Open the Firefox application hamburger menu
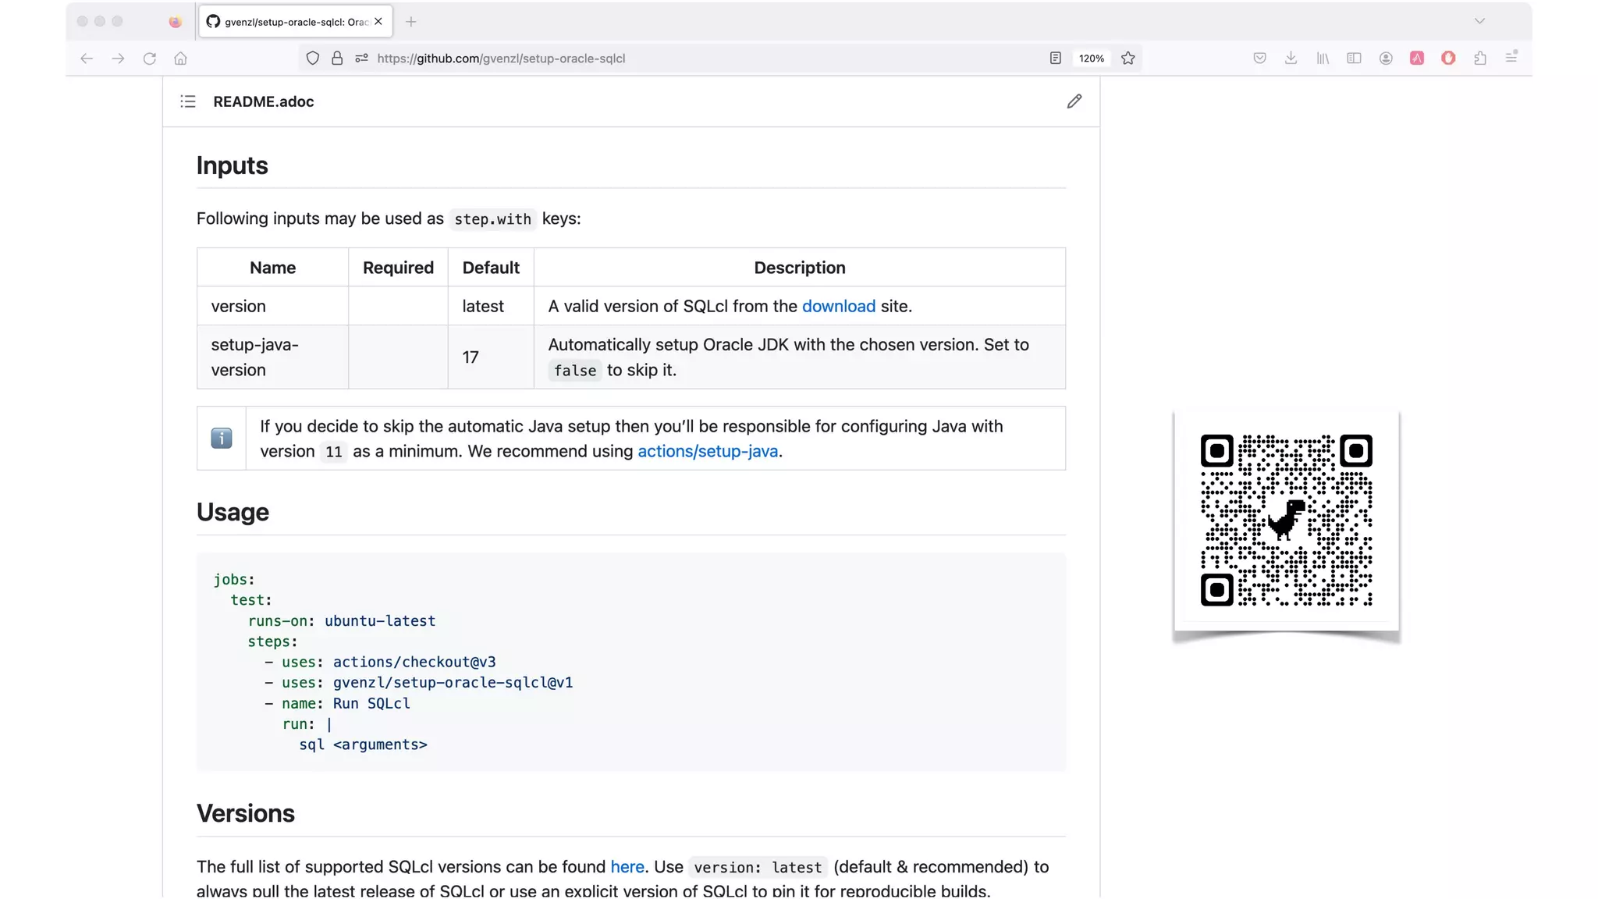 point(1511,59)
